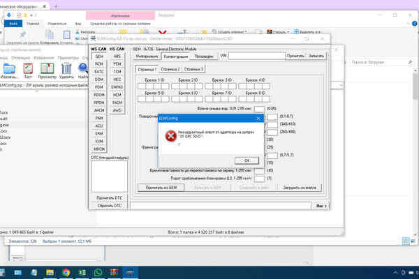Click the Explorer search field

point(379,63)
